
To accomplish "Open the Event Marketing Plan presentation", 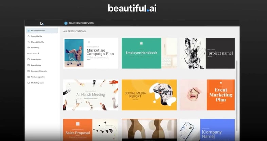I will [207, 95].
